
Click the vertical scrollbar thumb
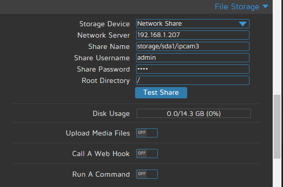pyautogui.click(x=277, y=127)
